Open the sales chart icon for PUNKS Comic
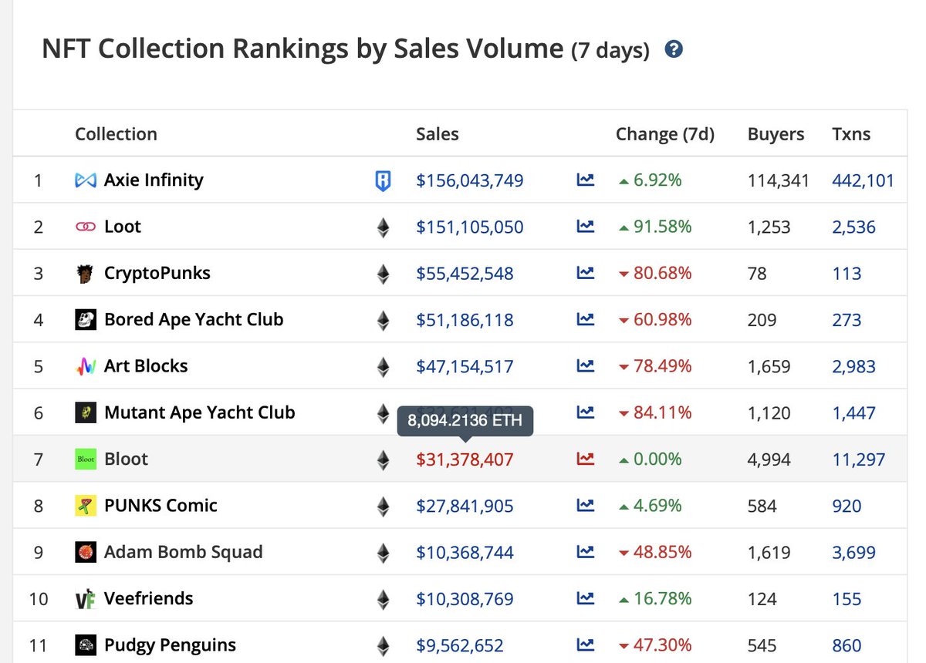Viewport: 926px width, 663px height. [x=586, y=506]
